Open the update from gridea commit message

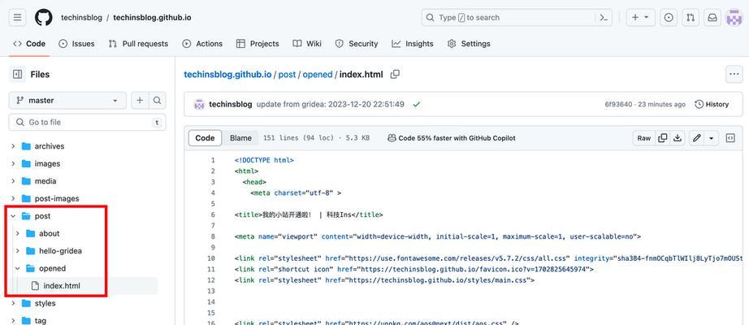click(331, 104)
